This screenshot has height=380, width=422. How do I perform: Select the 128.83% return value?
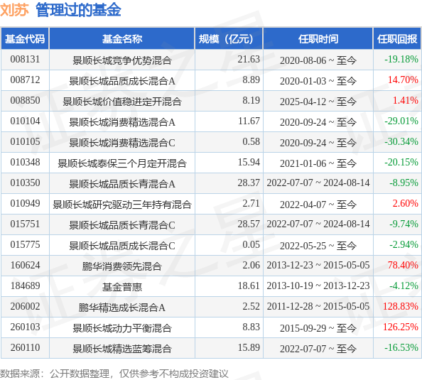click(401, 307)
